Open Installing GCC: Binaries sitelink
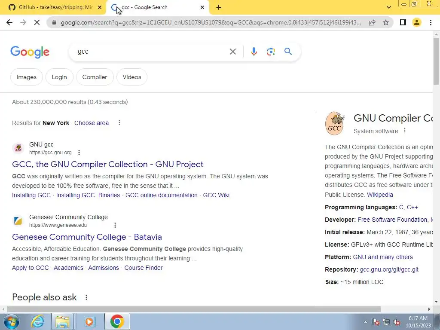Viewport: 440px width, 330px height. (x=88, y=196)
